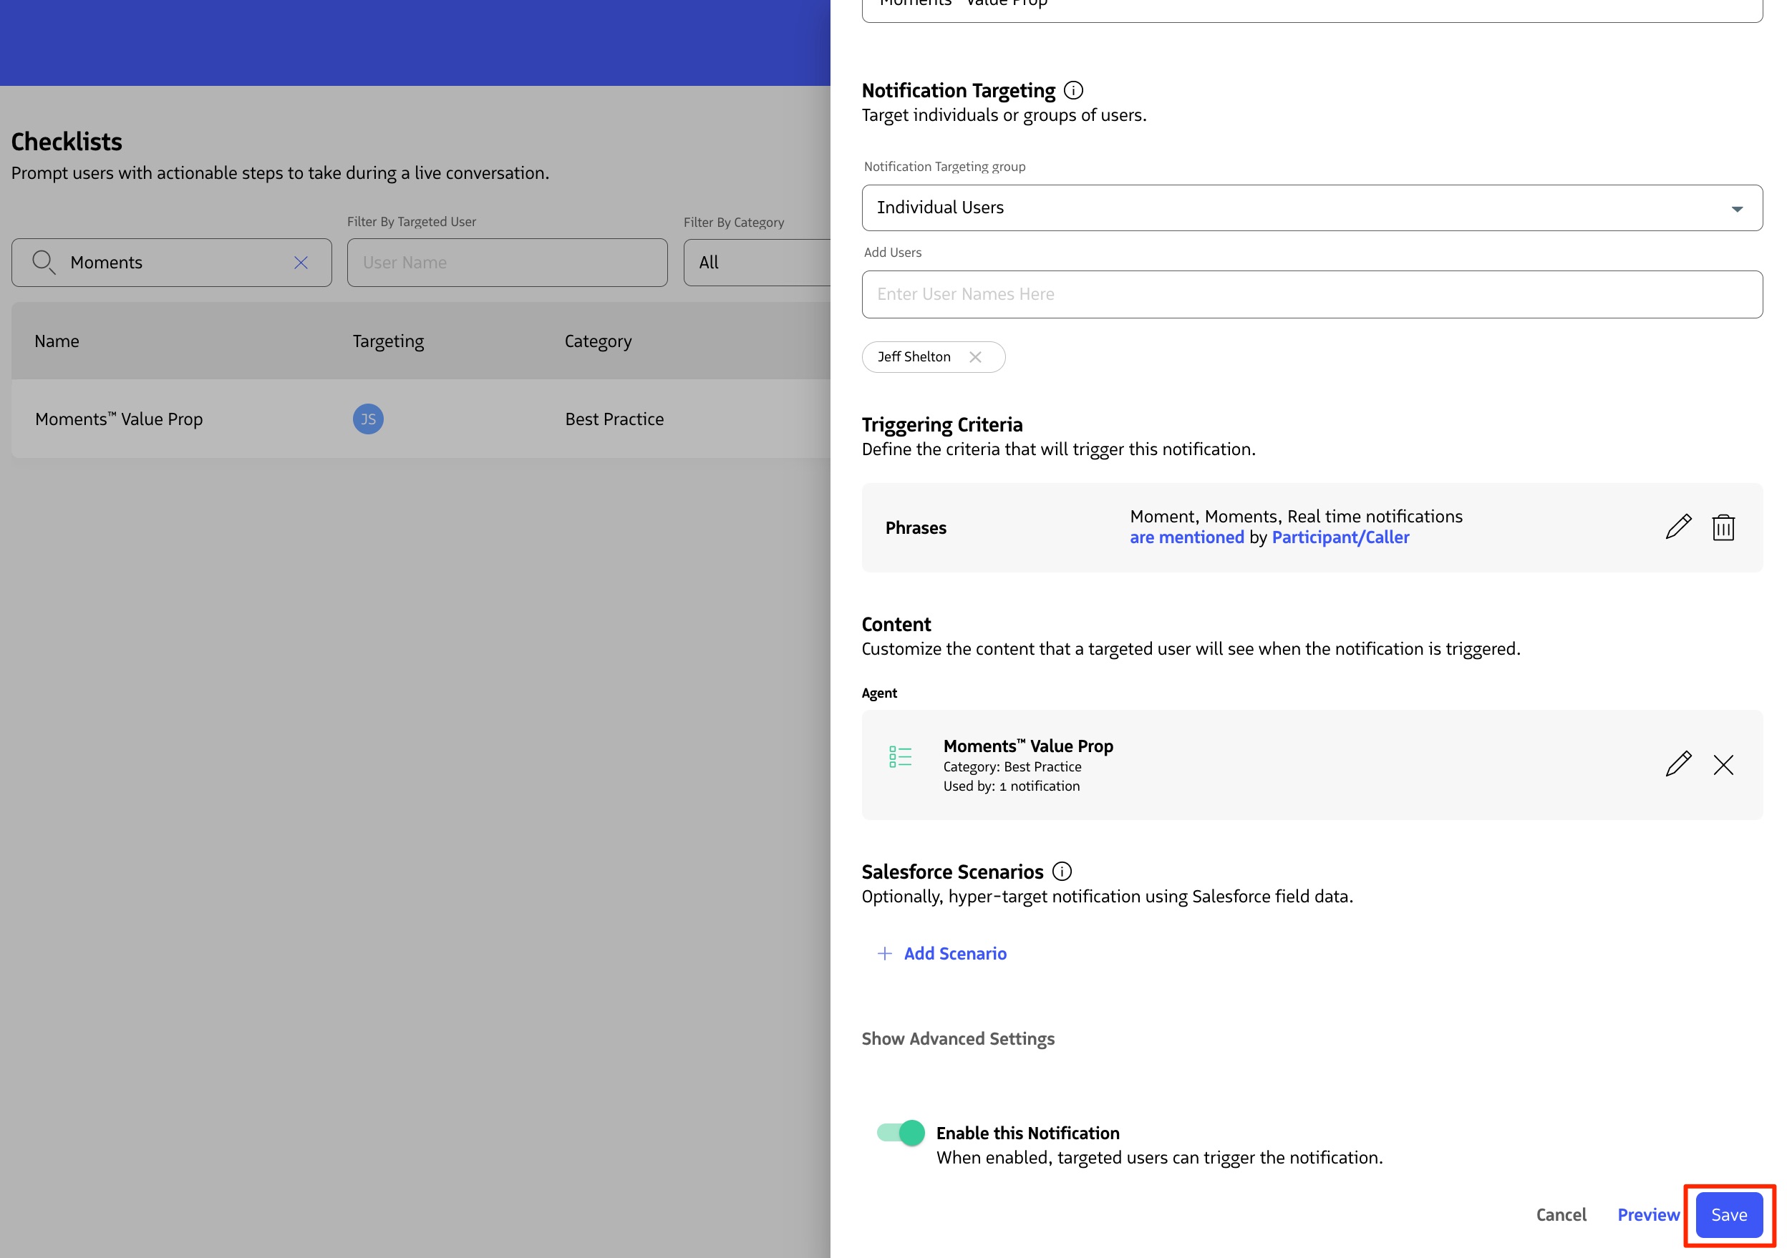The width and height of the screenshot is (1787, 1258).
Task: Open Notification Targeting info icon
Action: click(x=1073, y=90)
